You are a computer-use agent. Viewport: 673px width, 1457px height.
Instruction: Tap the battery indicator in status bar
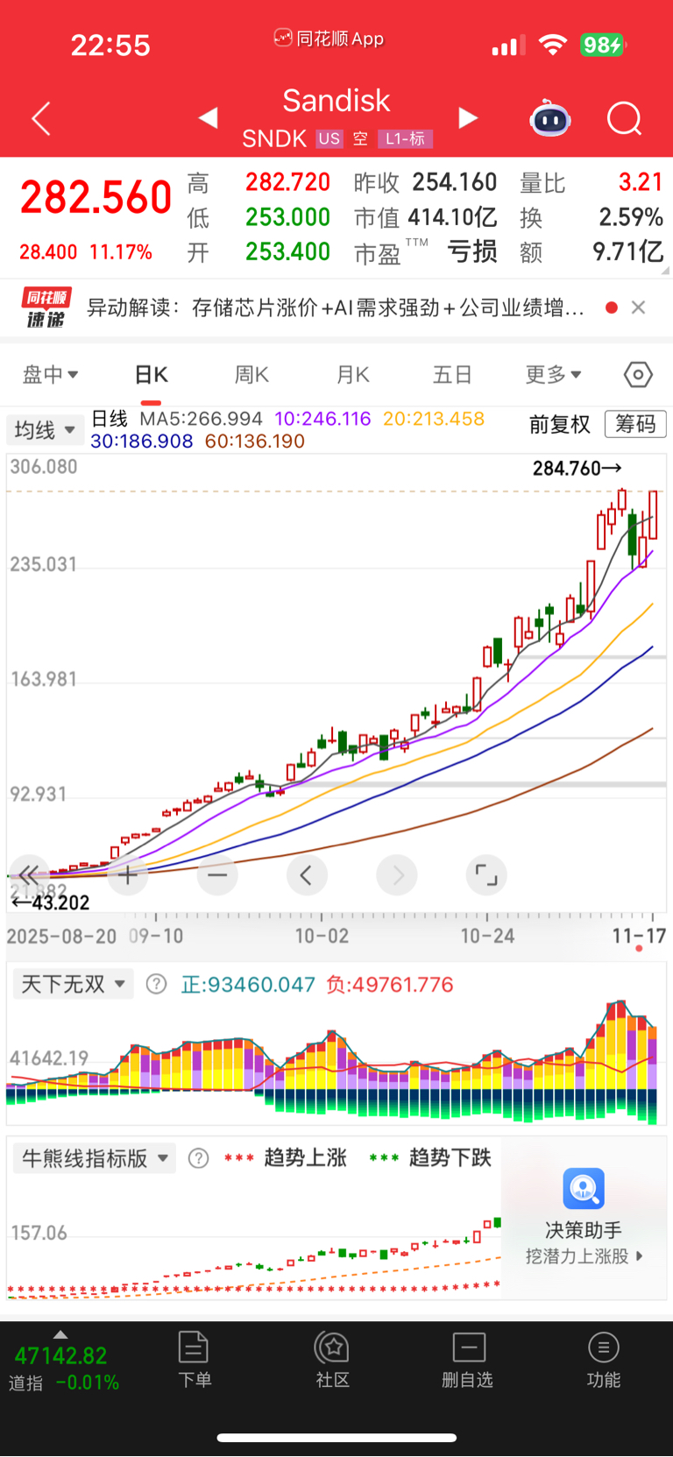click(602, 45)
